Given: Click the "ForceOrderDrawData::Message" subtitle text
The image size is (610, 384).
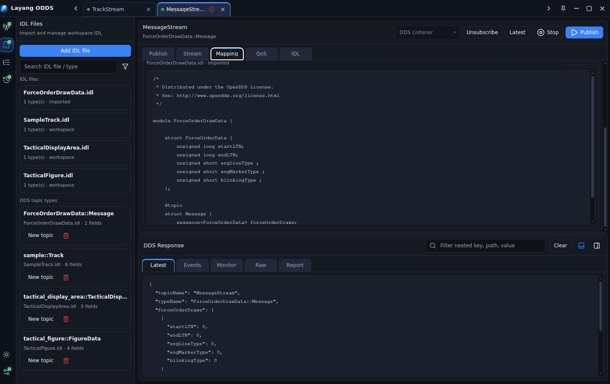Looking at the screenshot, I should coord(179,37).
